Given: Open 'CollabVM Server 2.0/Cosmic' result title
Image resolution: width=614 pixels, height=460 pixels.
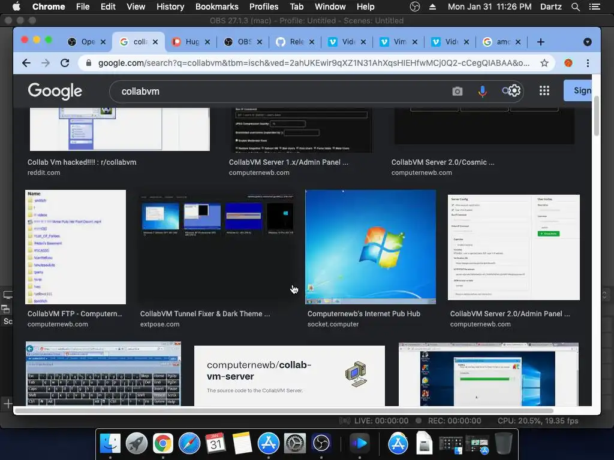Looking at the screenshot, I should 443,162.
